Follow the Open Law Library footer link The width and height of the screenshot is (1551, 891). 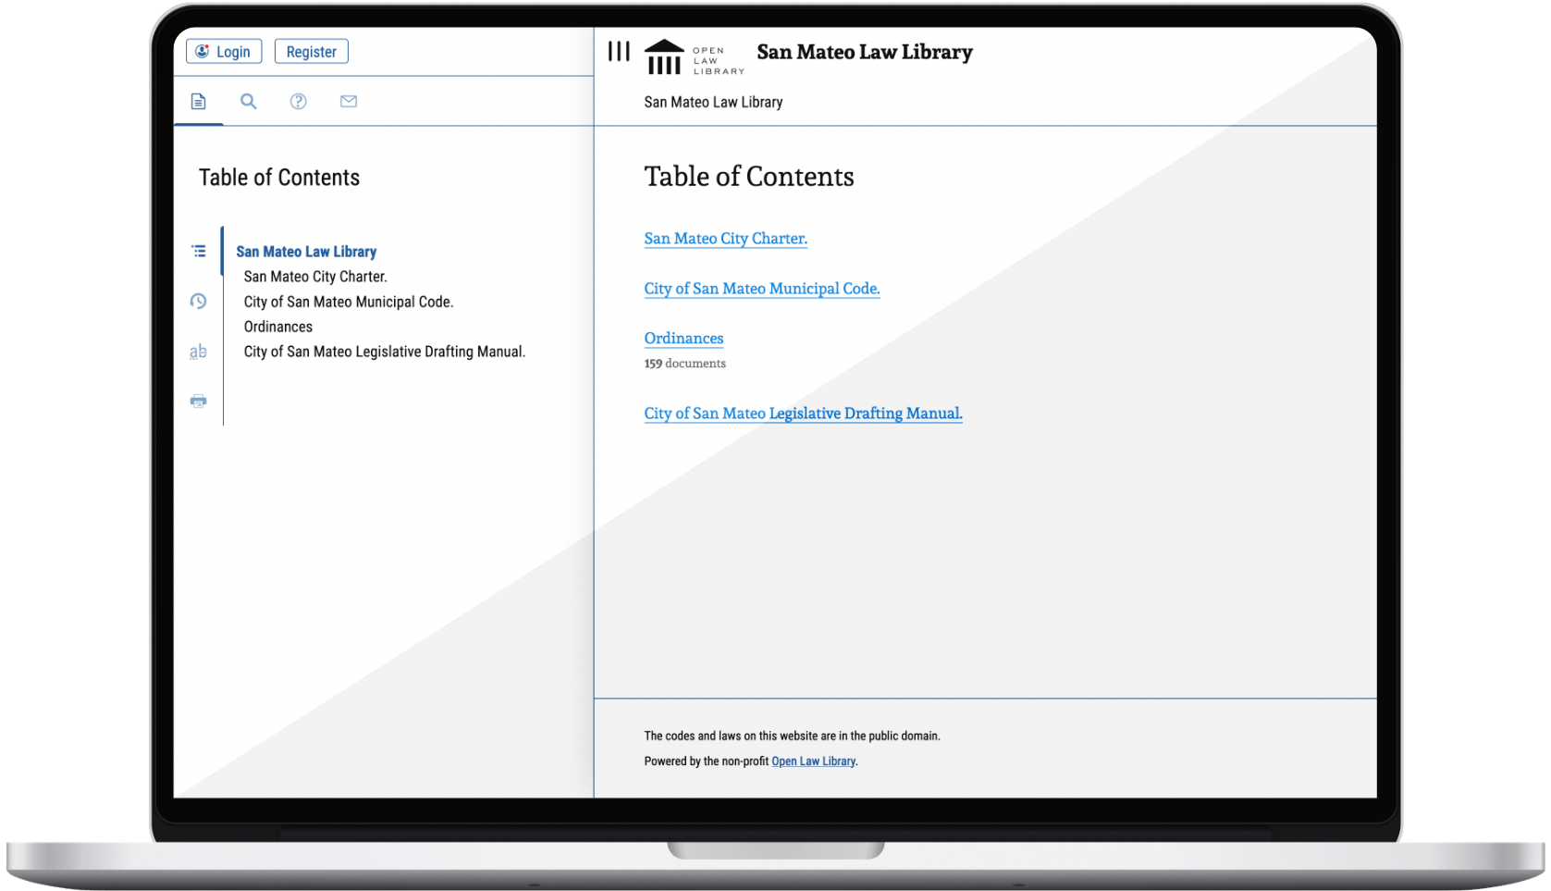click(x=814, y=761)
